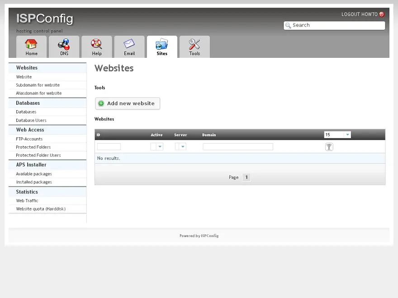Screen dimensions: 398x298
Task: Go to page 1 of results
Action: (246, 177)
